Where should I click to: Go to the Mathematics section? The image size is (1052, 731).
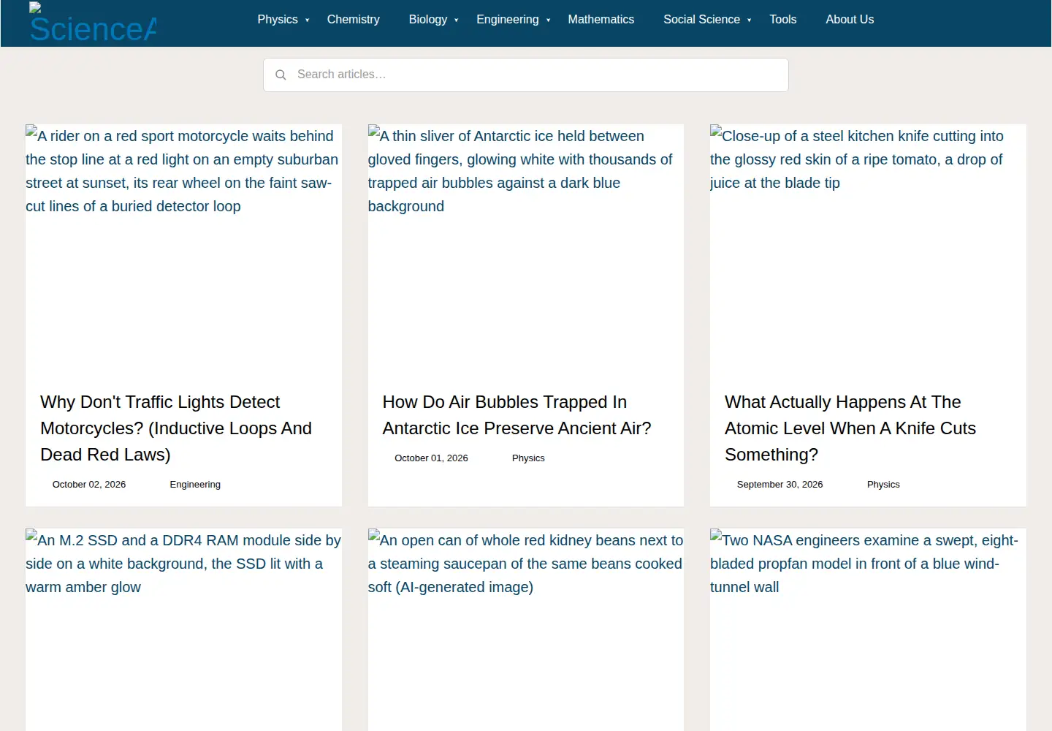(601, 20)
